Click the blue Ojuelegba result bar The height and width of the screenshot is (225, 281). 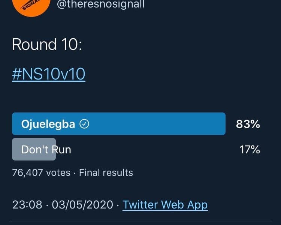coord(157,124)
